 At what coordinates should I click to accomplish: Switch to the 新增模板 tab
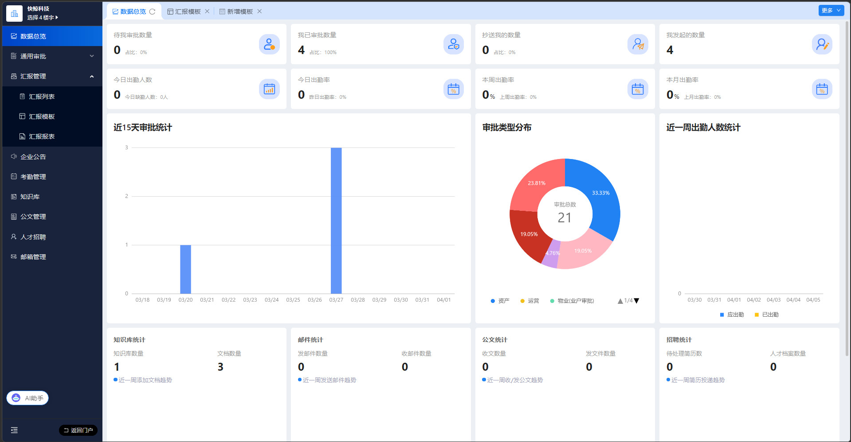click(239, 12)
